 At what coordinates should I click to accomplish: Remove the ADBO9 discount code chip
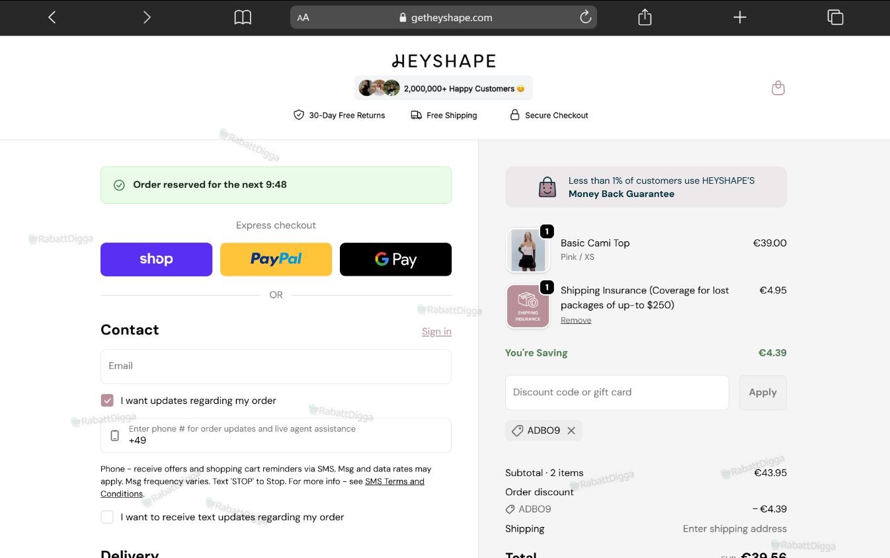(571, 430)
